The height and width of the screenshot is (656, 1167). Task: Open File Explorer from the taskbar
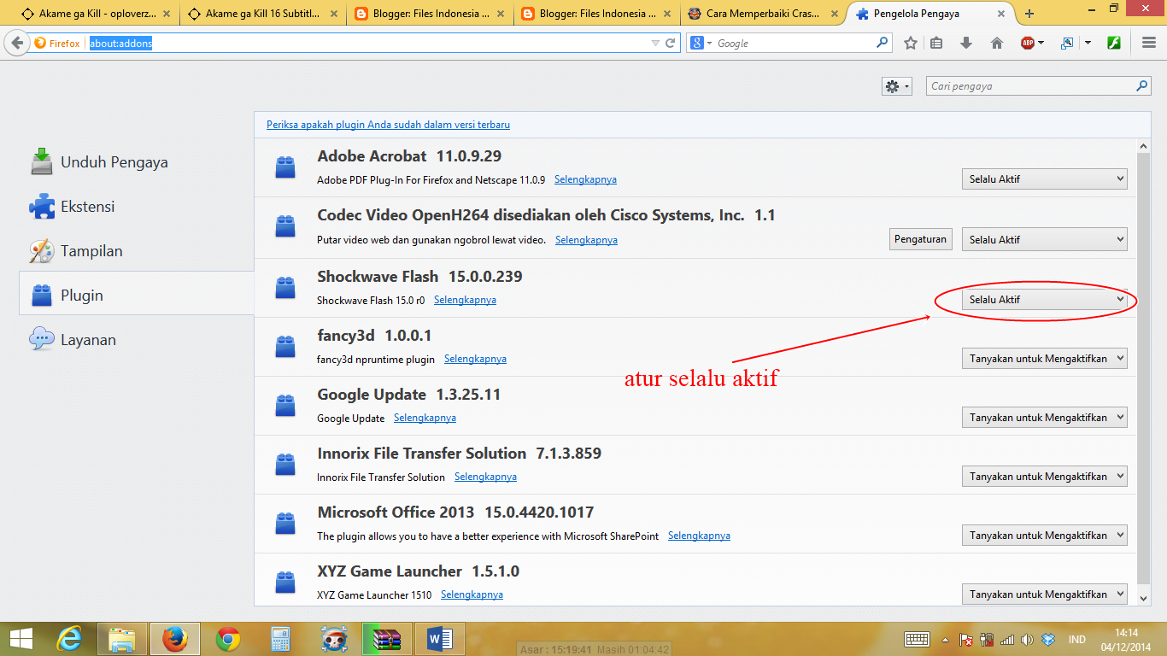[x=122, y=639]
